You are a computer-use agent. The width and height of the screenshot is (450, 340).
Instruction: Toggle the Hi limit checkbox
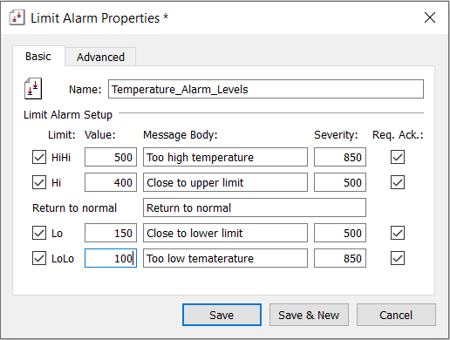(x=39, y=182)
